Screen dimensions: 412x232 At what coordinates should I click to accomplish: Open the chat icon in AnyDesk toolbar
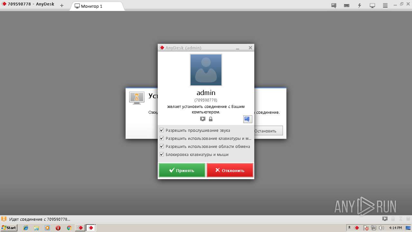pos(334,5)
